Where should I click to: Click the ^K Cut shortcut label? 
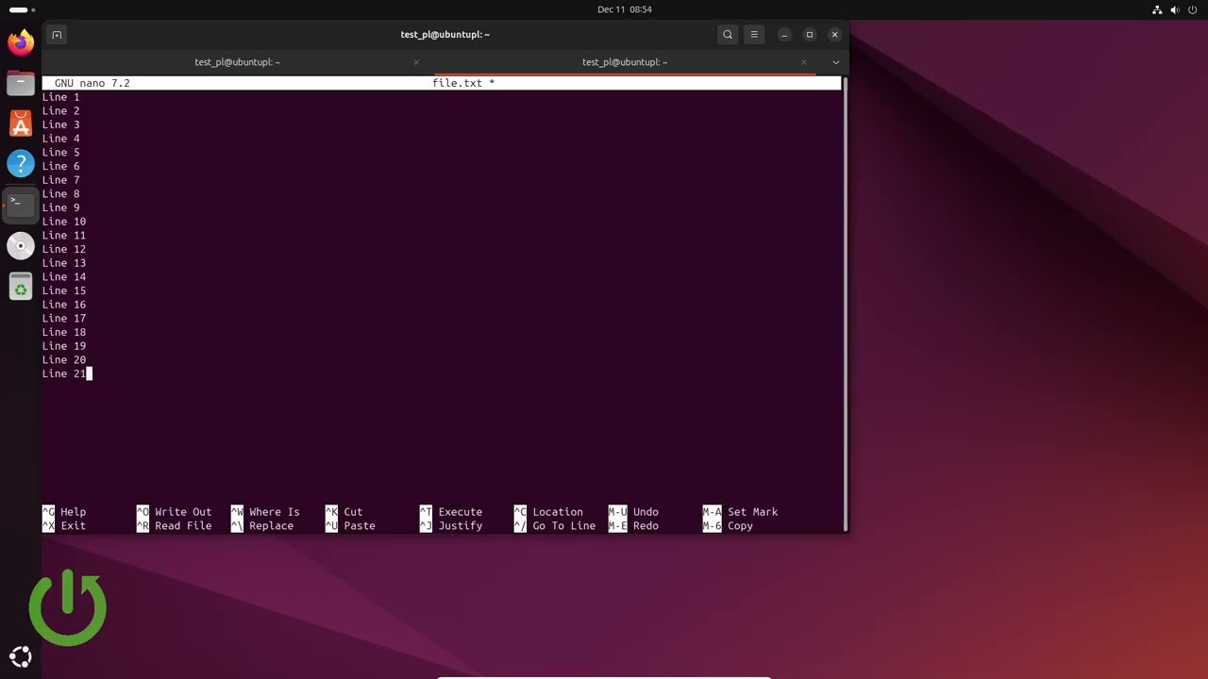point(344,512)
